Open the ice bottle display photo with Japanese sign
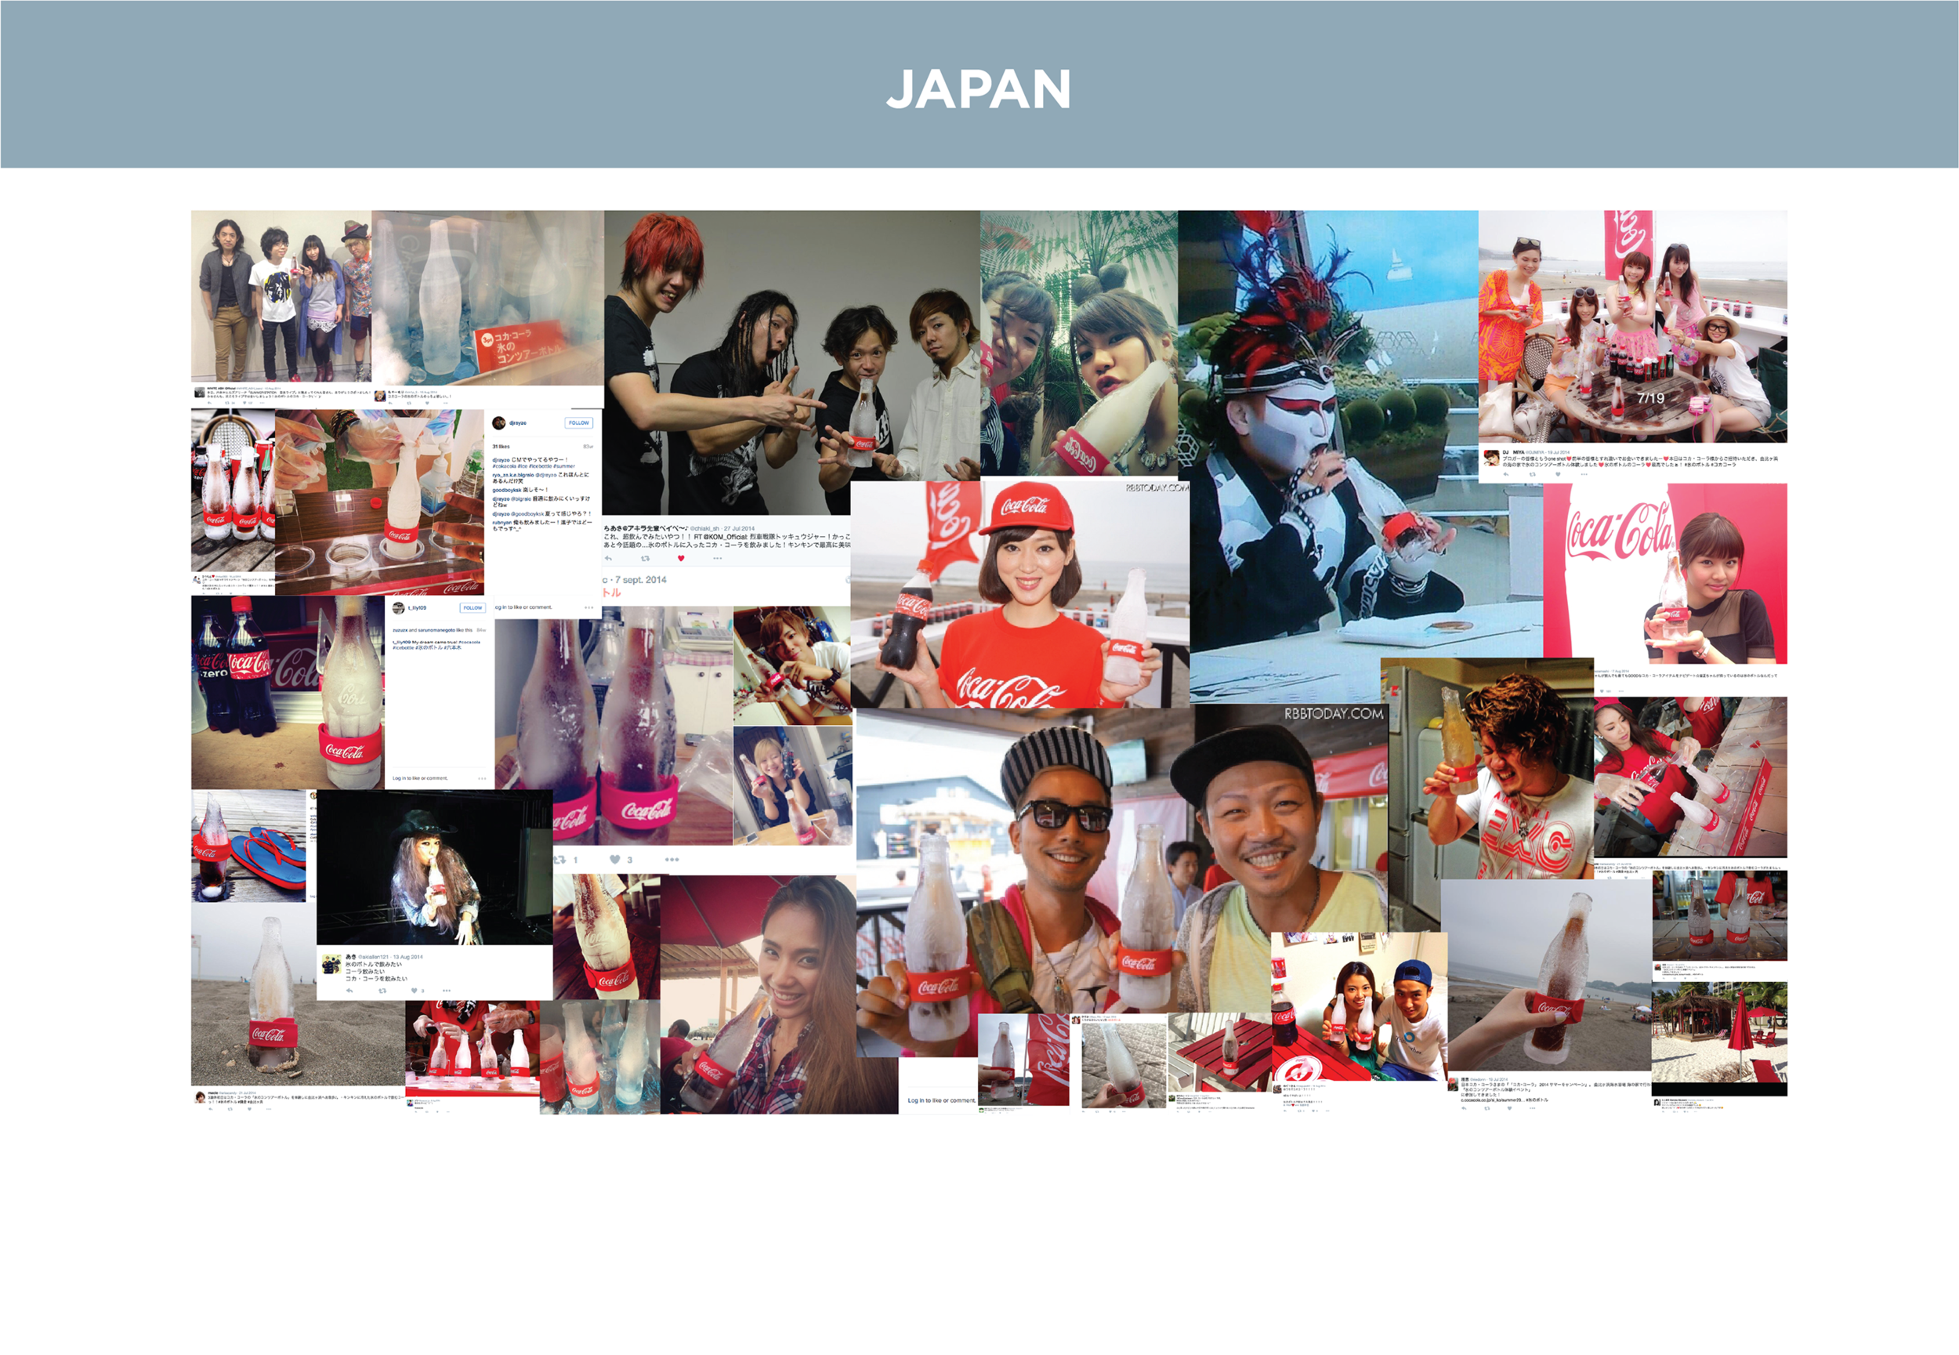Image resolution: width=1959 pixels, height=1355 pixels. click(488, 298)
